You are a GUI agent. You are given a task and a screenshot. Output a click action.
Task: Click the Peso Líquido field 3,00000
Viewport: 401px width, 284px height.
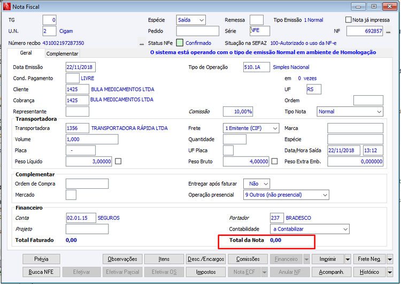[x=89, y=162]
